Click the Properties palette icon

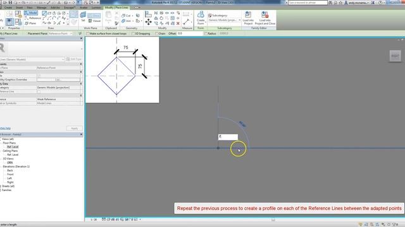pos(9,22)
